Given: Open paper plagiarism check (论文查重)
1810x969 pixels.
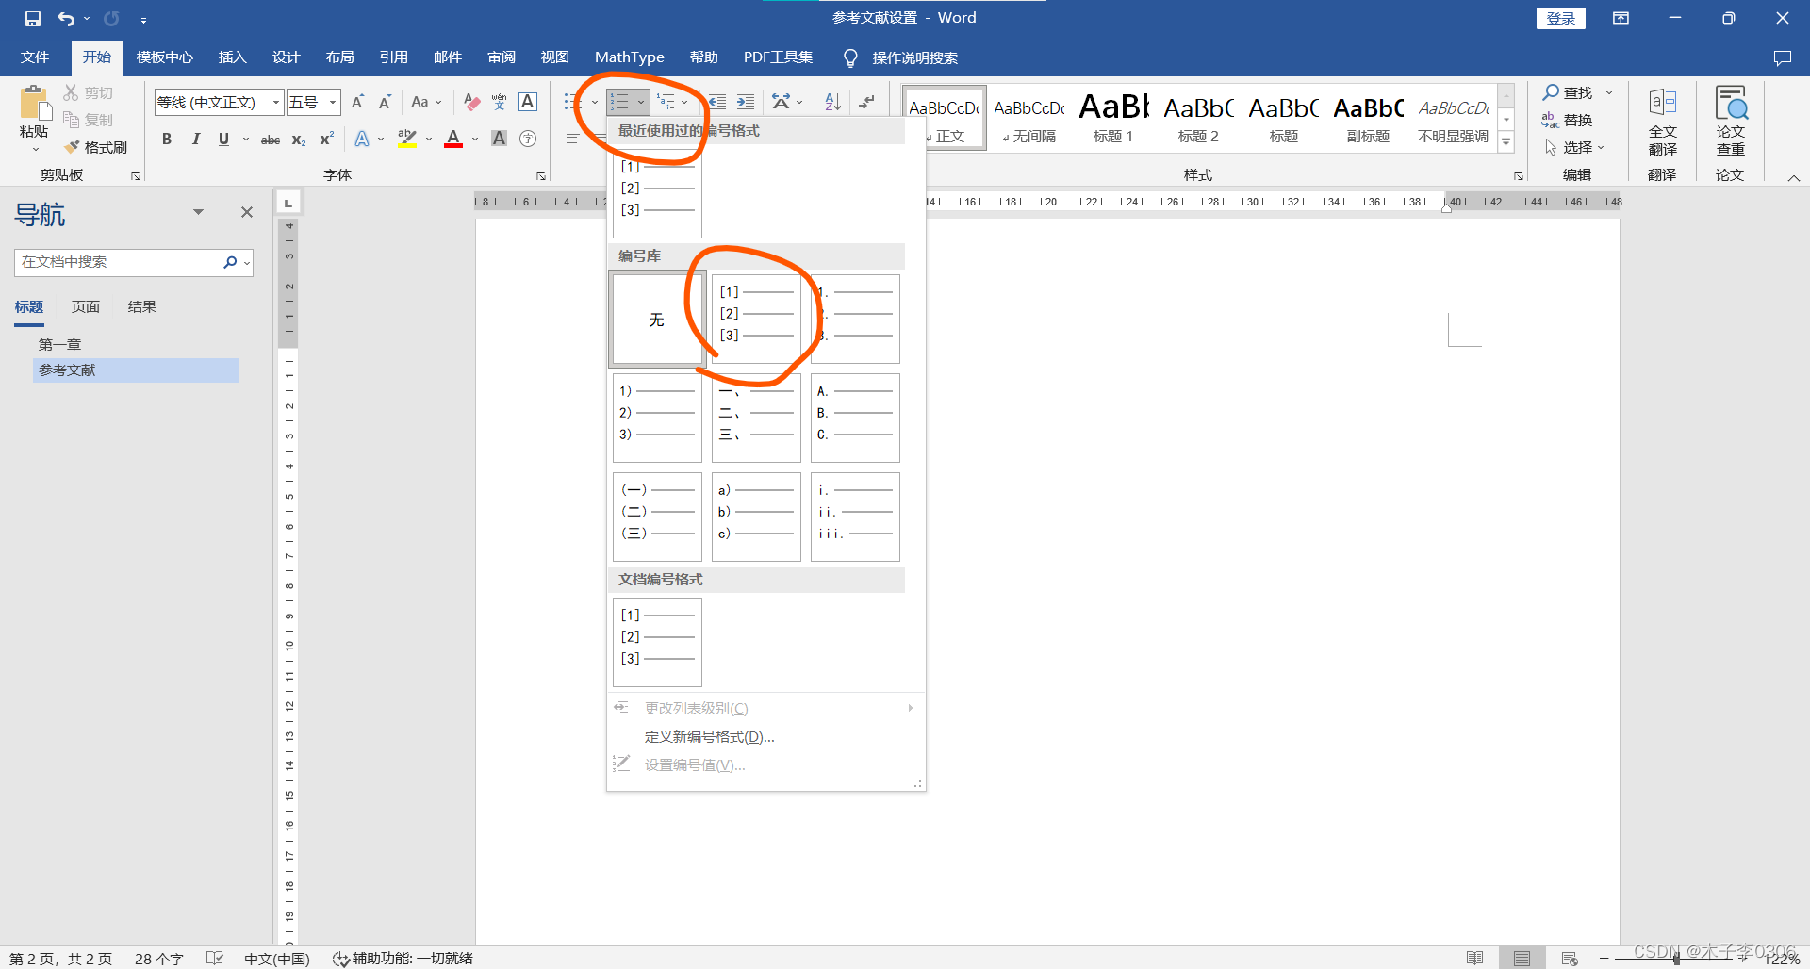Looking at the screenshot, I should (x=1730, y=121).
